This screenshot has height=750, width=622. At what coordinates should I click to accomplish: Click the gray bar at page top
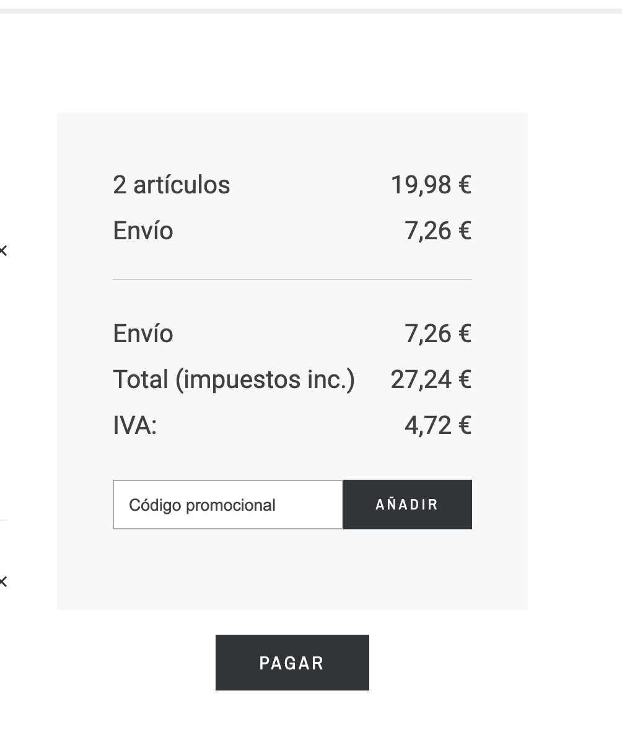(311, 11)
